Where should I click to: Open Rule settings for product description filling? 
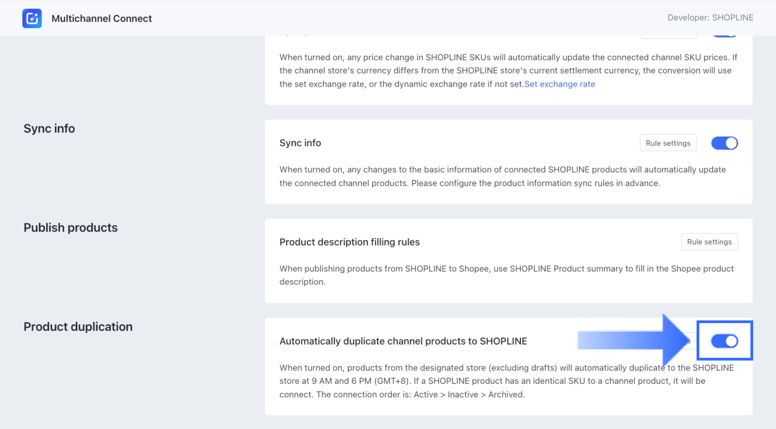tap(709, 242)
